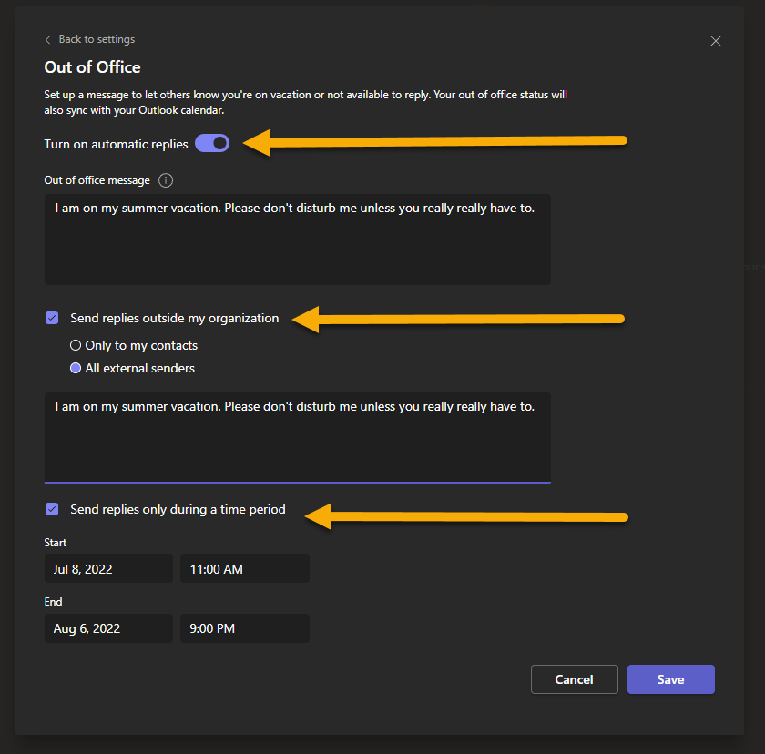The image size is (765, 754).
Task: Go back via Back to settings link
Action: [x=97, y=40]
